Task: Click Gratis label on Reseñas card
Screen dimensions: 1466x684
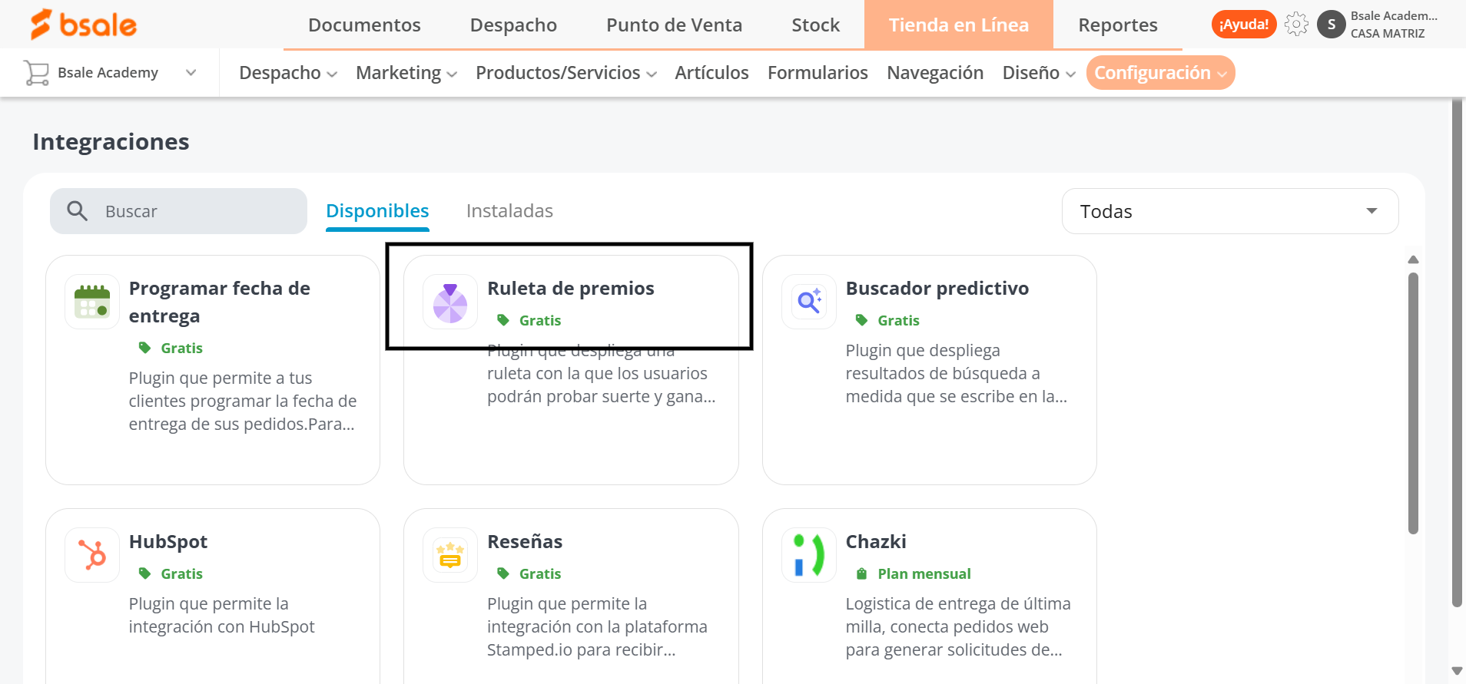Action: click(540, 573)
